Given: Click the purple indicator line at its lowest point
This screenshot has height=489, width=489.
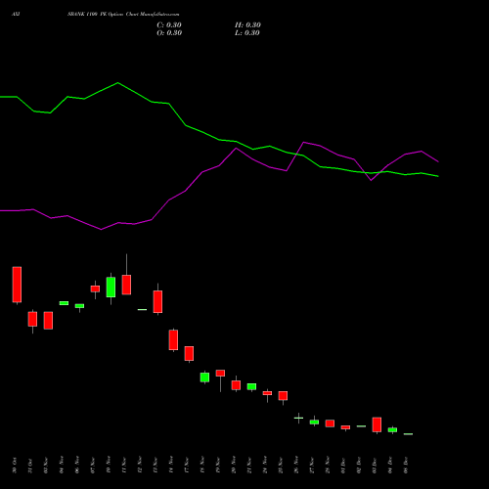Looking at the screenshot, I should pos(101,230).
